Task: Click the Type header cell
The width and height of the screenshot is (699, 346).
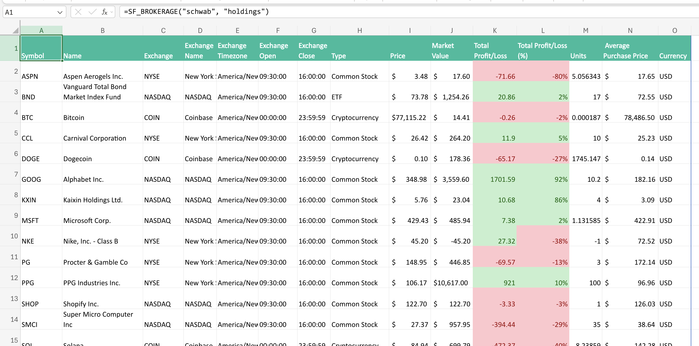Action: (360, 48)
